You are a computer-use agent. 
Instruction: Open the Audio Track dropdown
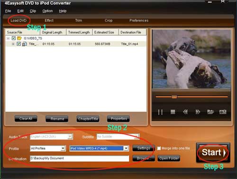click(x=70, y=136)
